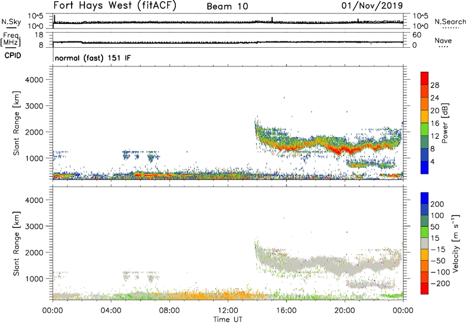Click the "200" velocity colorbar label
The image size is (466, 323).
[x=437, y=204]
